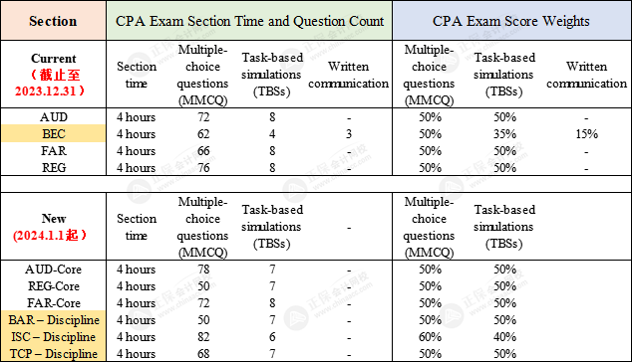Click the 60% ISC multiple-choice weight
Screen dimensions: 632x363
coord(430,337)
